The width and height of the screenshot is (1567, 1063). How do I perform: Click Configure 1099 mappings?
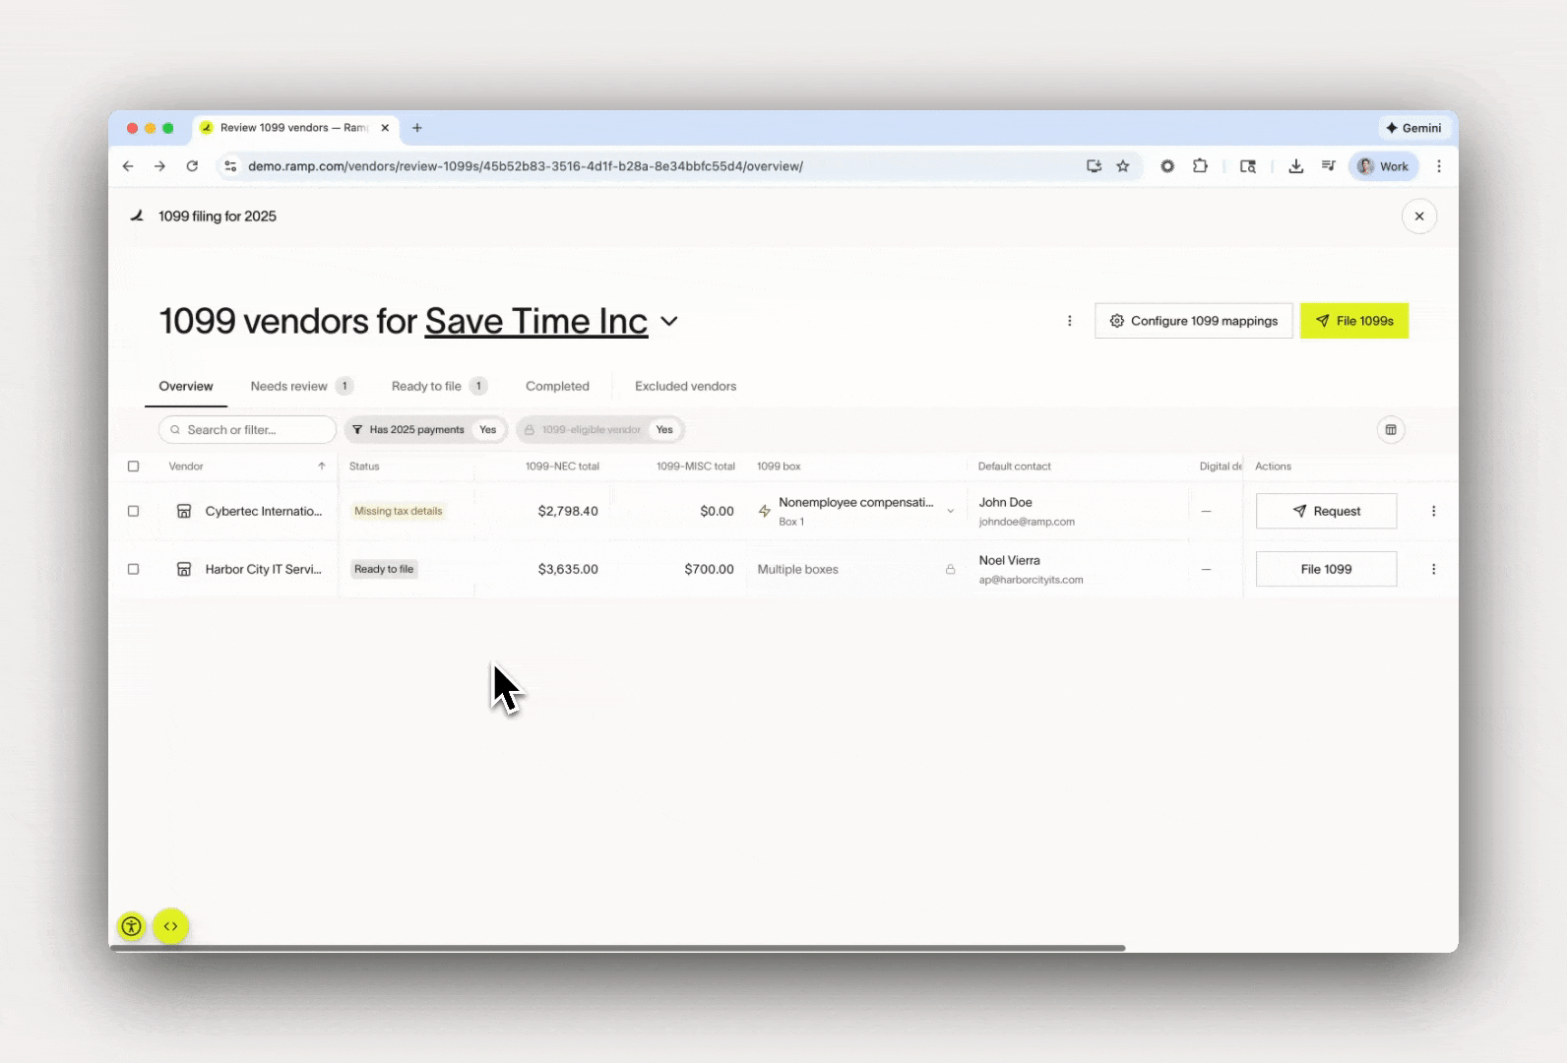(1194, 321)
